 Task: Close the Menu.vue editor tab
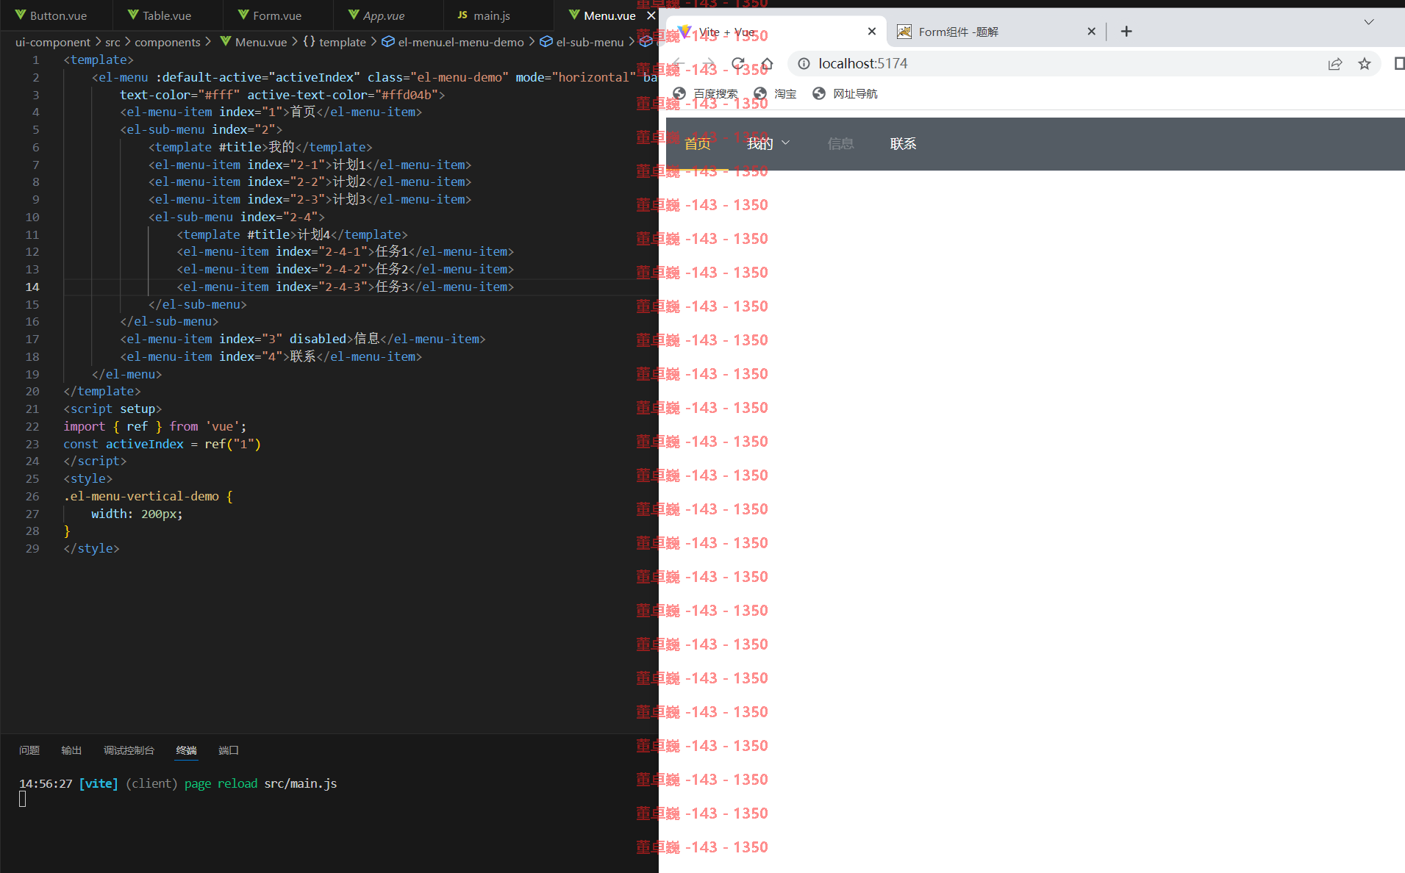[x=651, y=15]
